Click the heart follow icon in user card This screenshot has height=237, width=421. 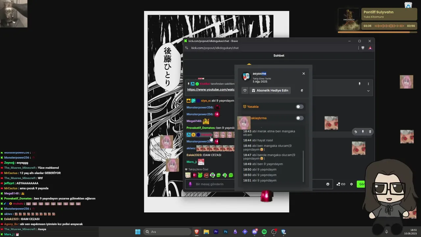[x=245, y=91]
